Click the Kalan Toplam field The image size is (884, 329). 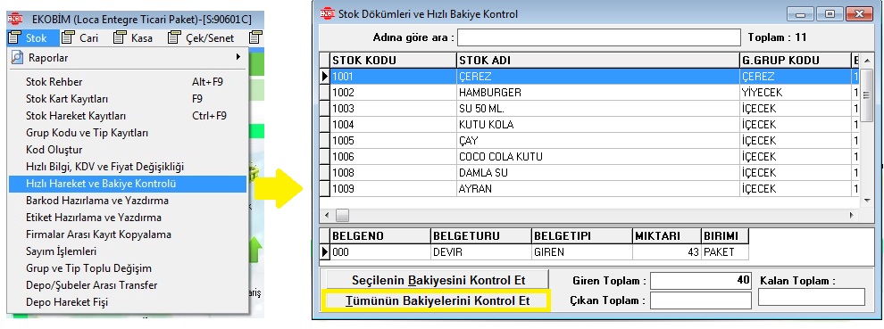[x=812, y=297]
